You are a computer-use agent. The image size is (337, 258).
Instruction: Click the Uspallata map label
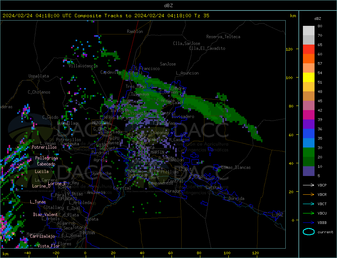pyautogui.click(x=39, y=76)
